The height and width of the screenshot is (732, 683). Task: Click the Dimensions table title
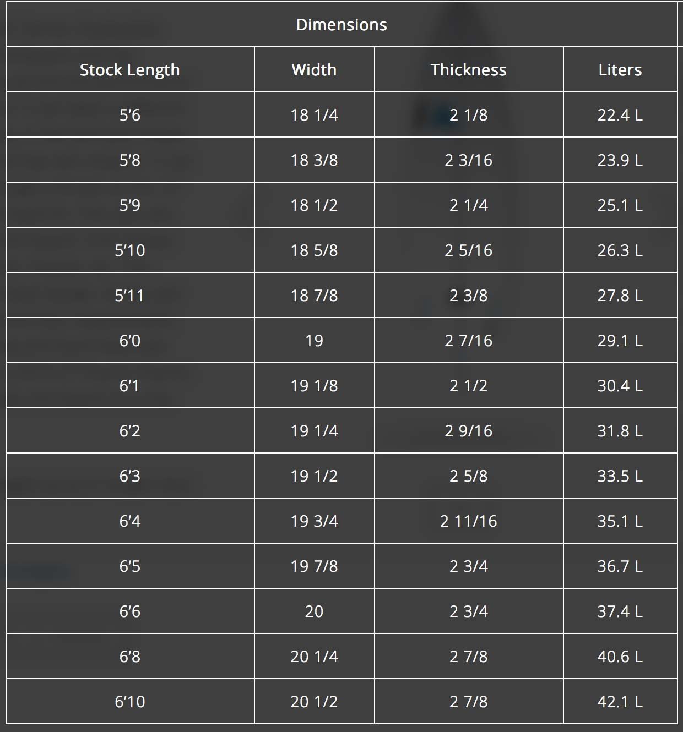point(341,25)
